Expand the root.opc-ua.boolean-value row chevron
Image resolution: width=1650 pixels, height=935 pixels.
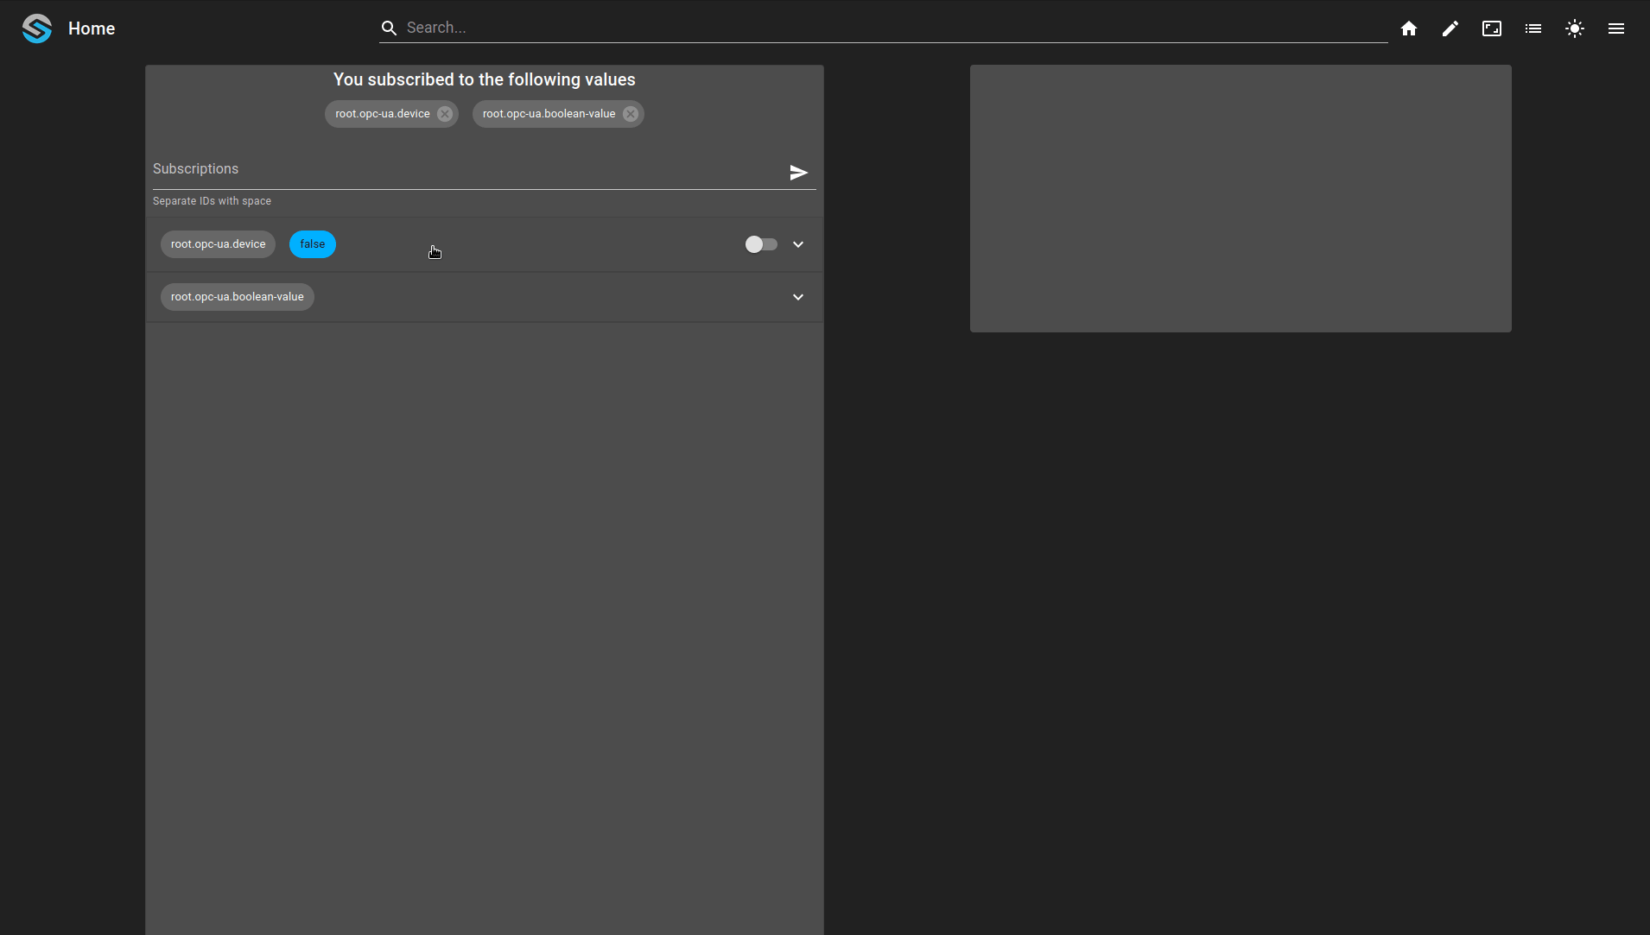(798, 297)
